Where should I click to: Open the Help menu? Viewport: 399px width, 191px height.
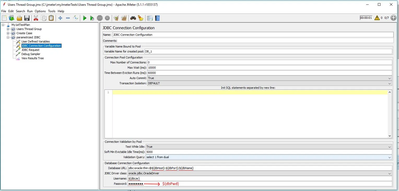pos(61,11)
